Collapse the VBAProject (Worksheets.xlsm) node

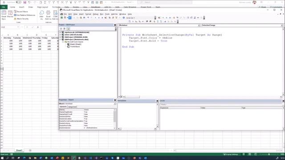pos(60,40)
